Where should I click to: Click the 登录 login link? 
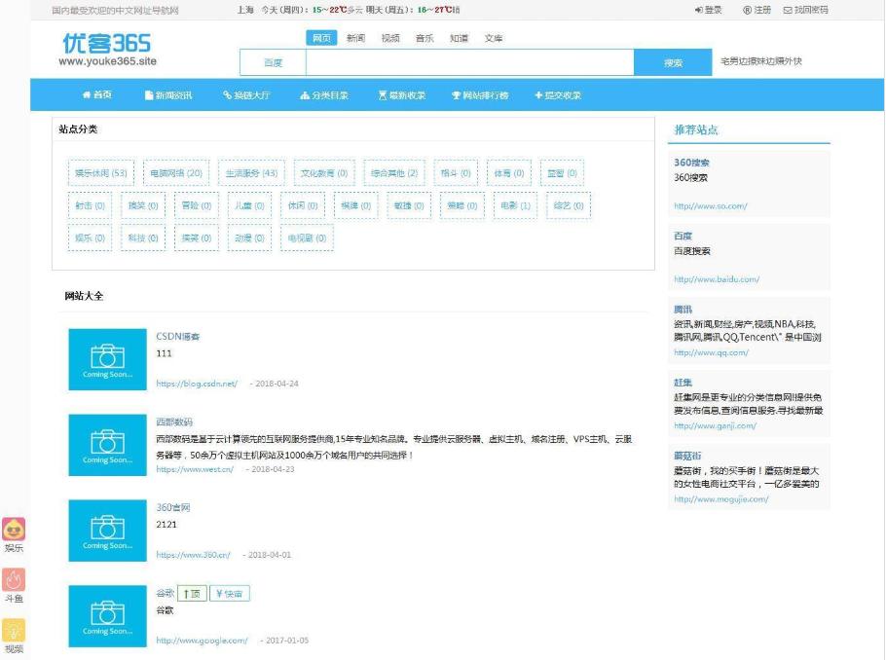coord(709,10)
